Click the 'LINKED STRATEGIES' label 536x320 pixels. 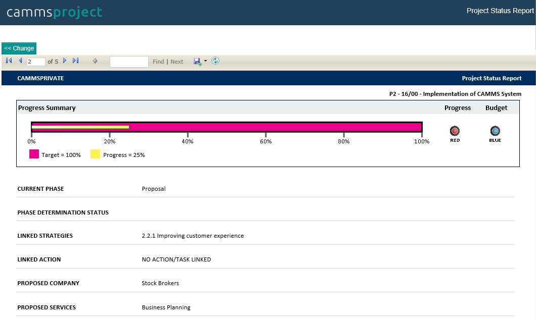[x=45, y=236]
